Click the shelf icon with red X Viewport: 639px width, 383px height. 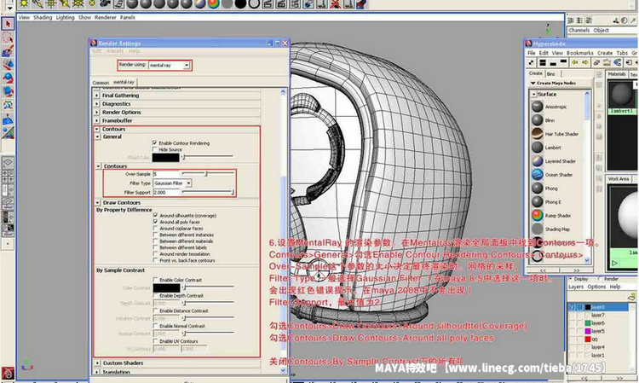tap(335, 4)
